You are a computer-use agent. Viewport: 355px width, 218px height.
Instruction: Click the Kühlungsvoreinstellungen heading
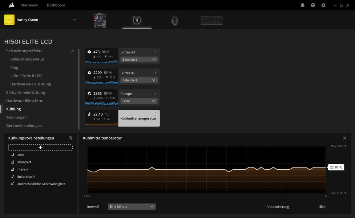pos(31,138)
